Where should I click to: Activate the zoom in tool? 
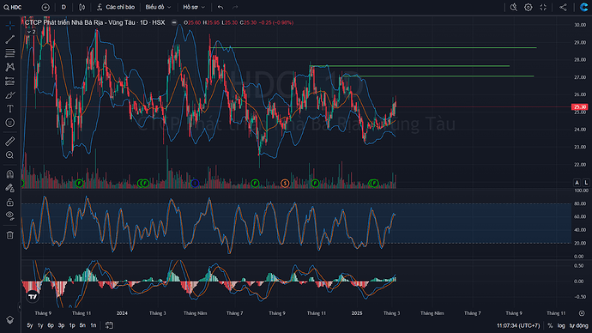coord(9,155)
